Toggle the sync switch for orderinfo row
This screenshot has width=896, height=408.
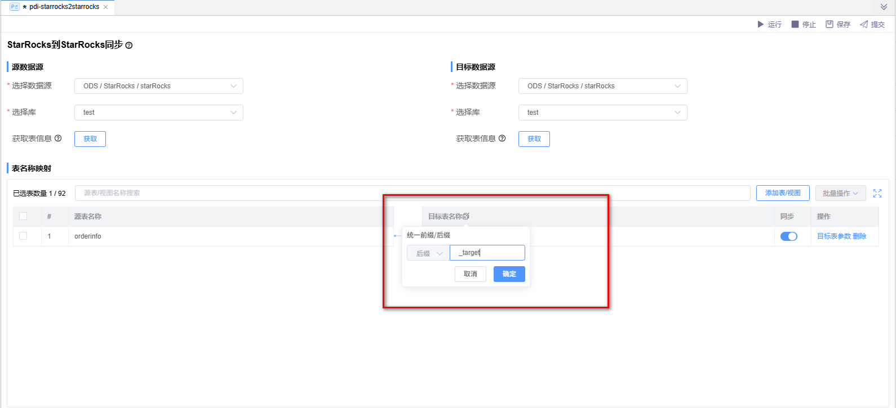pos(788,236)
